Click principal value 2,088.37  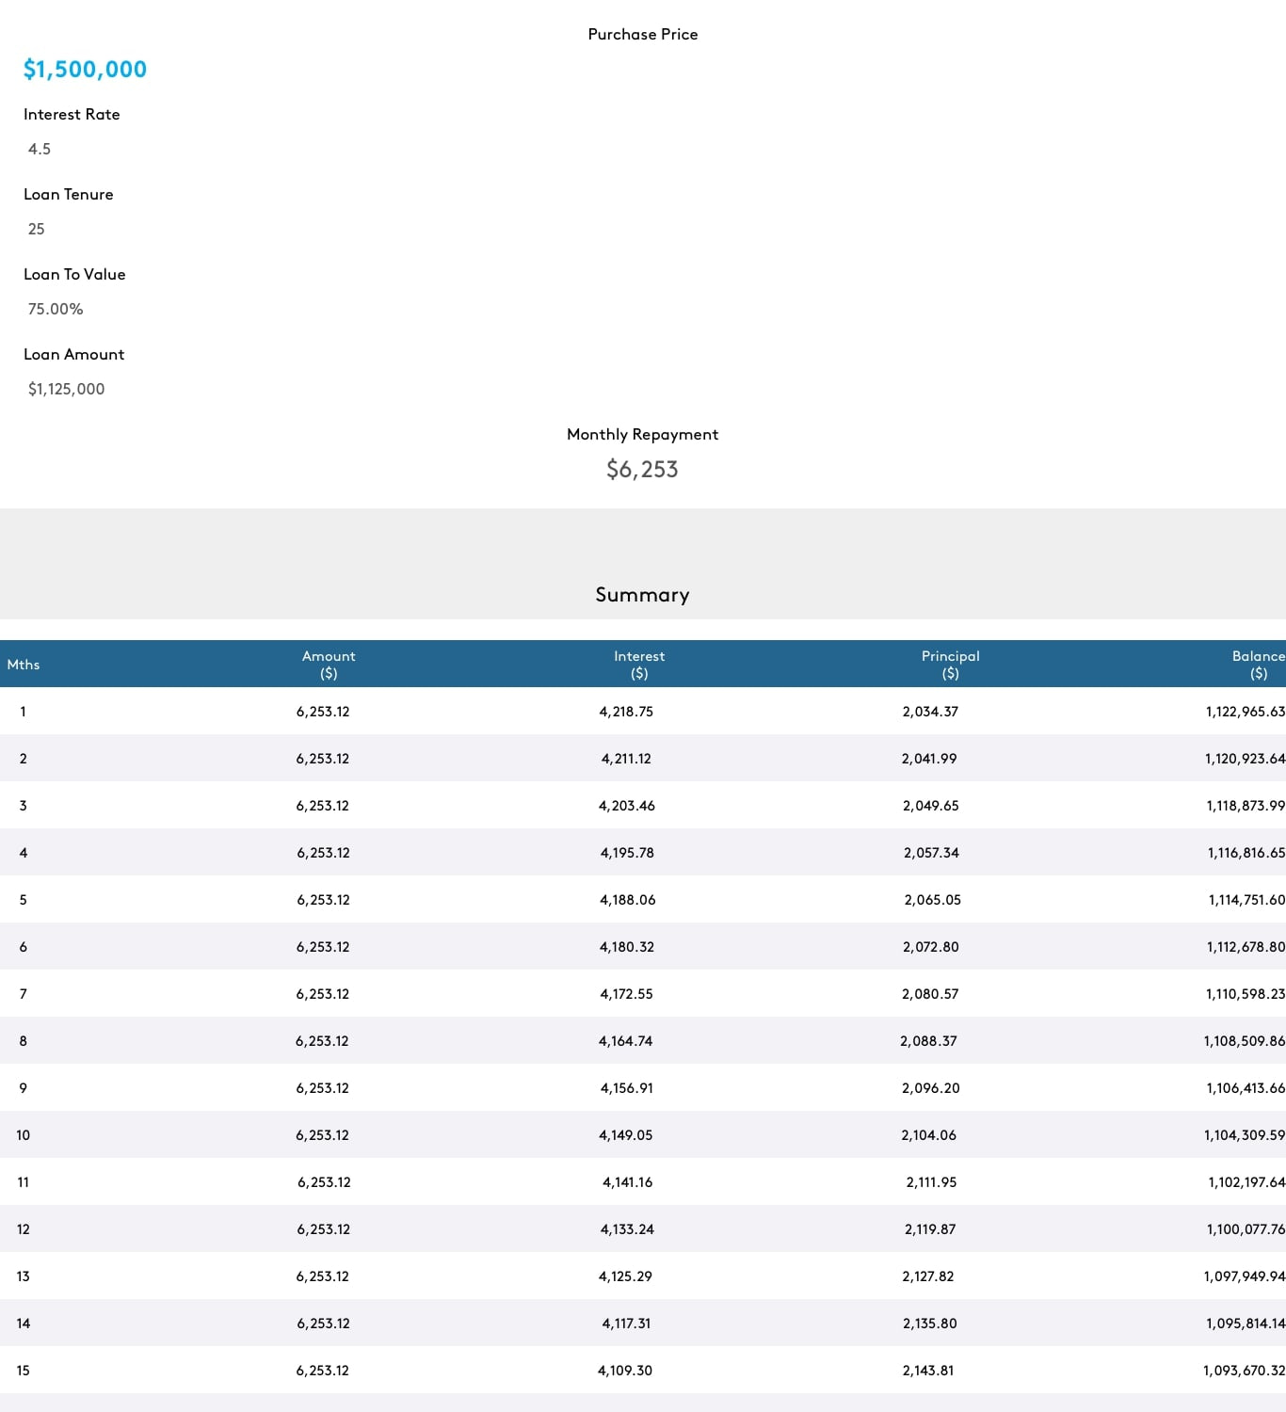tap(928, 1041)
